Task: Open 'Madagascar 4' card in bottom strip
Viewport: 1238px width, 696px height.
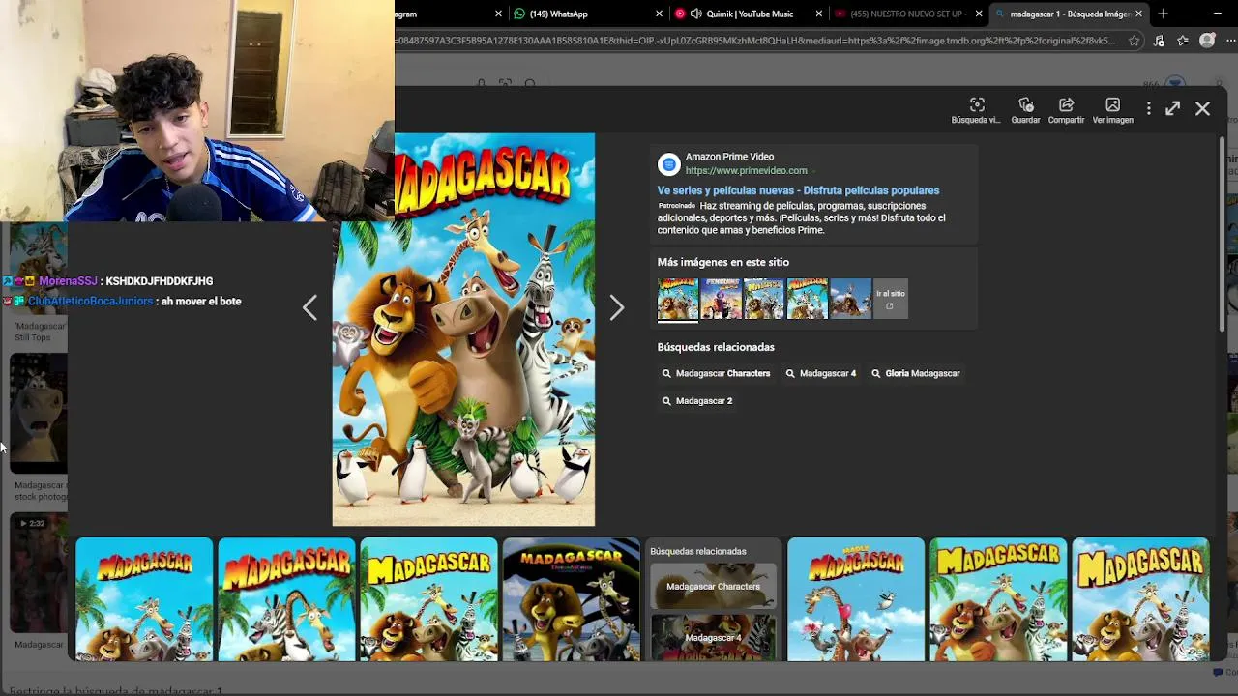Action: tap(713, 638)
